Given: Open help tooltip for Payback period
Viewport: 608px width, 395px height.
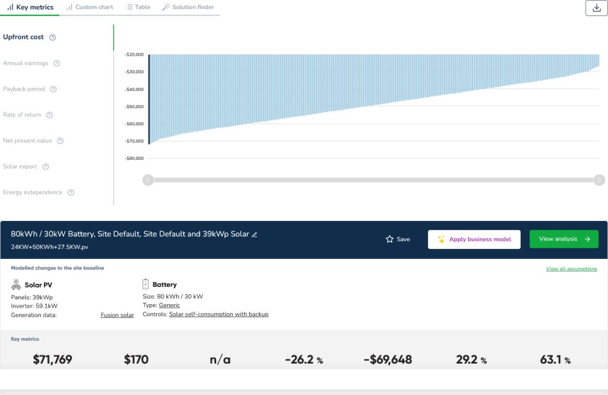Looking at the screenshot, I should (53, 89).
